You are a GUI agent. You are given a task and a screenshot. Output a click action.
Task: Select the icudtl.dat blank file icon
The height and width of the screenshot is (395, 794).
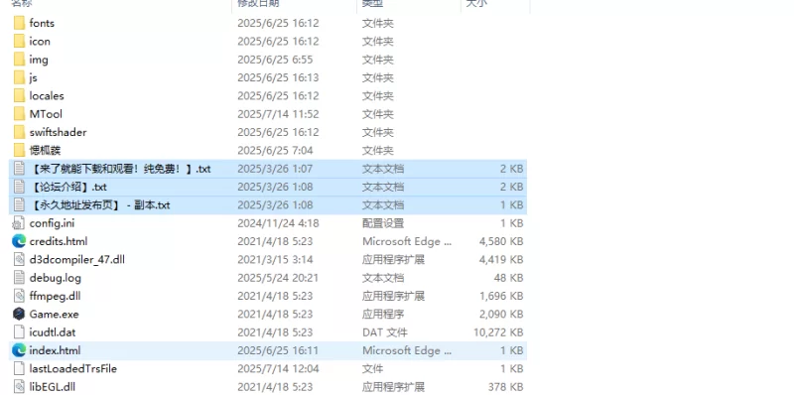pyautogui.click(x=19, y=332)
